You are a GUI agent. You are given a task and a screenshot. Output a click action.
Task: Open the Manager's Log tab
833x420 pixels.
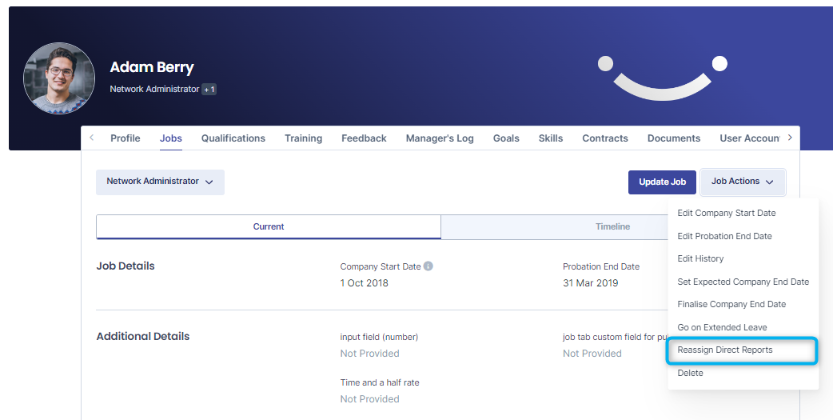440,138
